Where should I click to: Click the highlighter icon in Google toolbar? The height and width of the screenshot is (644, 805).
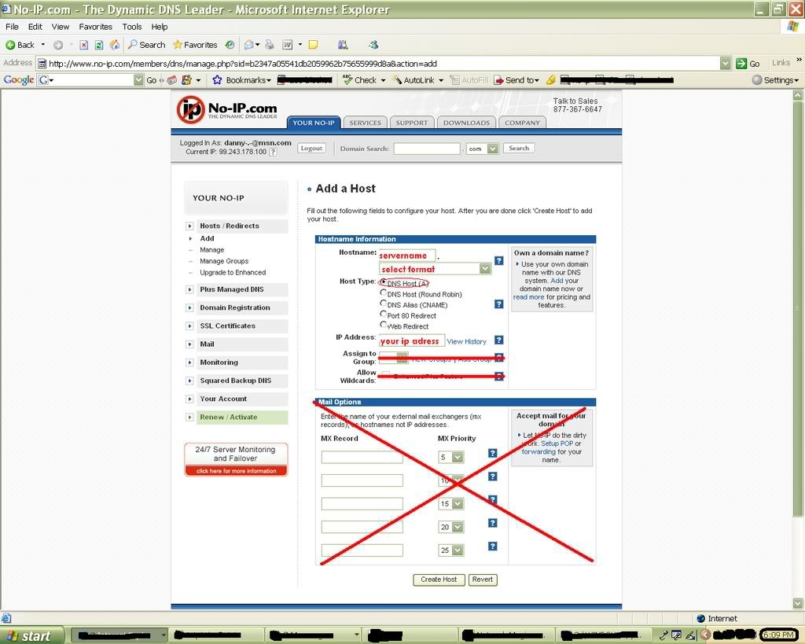coord(550,80)
